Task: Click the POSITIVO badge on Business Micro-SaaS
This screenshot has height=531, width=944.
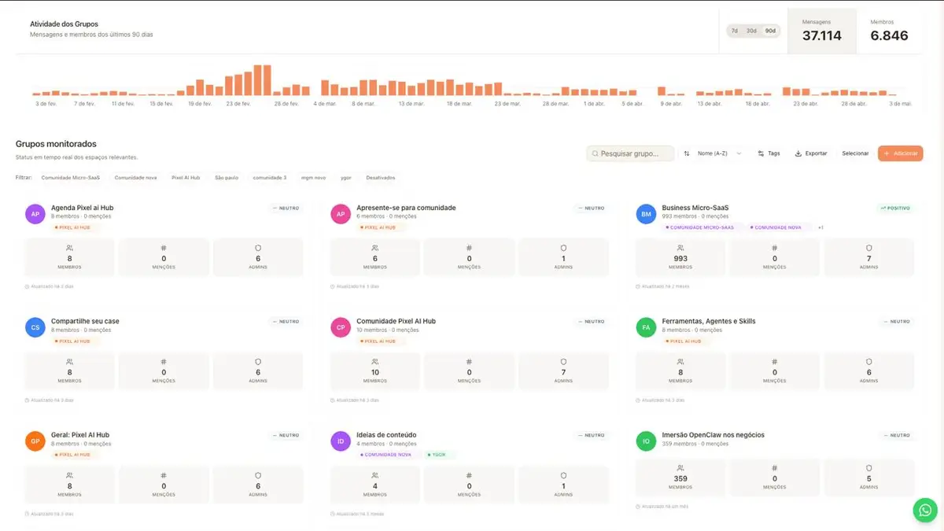Action: click(895, 208)
